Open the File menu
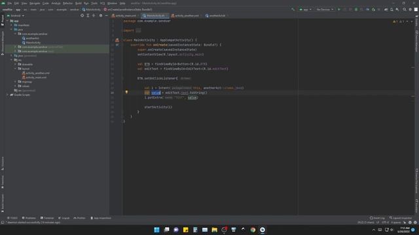The image size is (419, 235). [10, 3]
